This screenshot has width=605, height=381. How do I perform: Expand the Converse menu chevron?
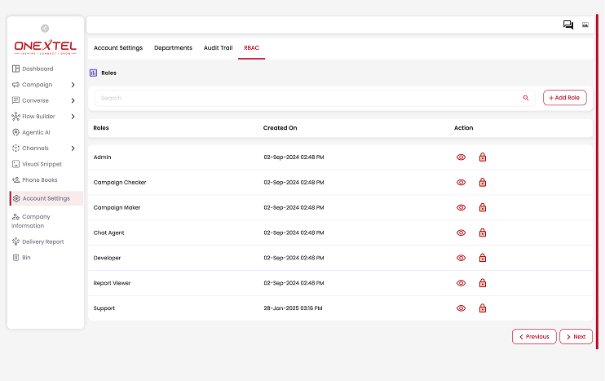click(73, 101)
